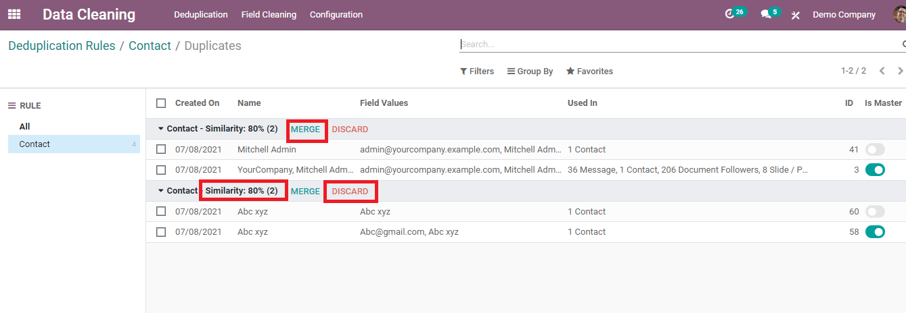Click MERGE for the first duplicate group

(305, 130)
